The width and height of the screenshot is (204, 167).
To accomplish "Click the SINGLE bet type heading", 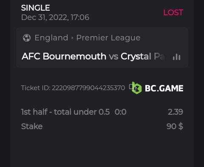I will [35, 8].
